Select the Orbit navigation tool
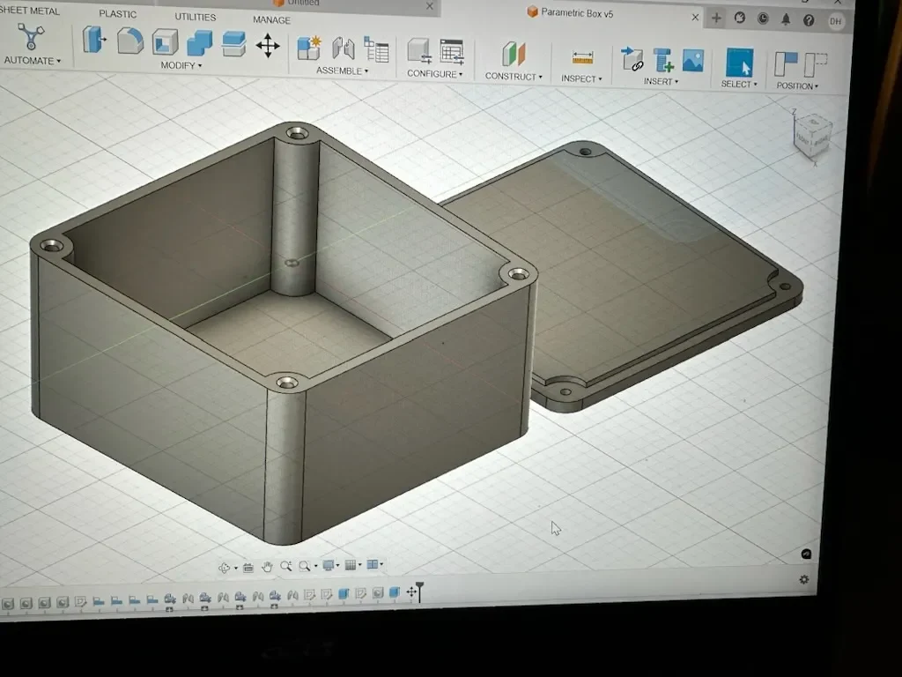This screenshot has width=902, height=677. pyautogui.click(x=225, y=568)
